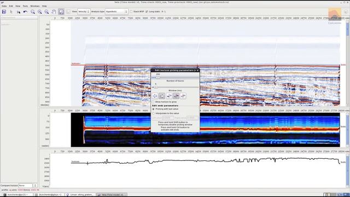Click the left arrow picking direction button
The image size is (350, 197).
155,96
